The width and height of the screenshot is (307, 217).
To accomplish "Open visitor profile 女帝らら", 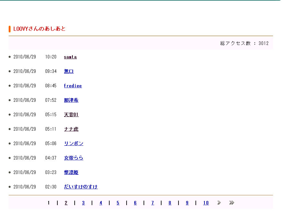I will tap(73, 158).
